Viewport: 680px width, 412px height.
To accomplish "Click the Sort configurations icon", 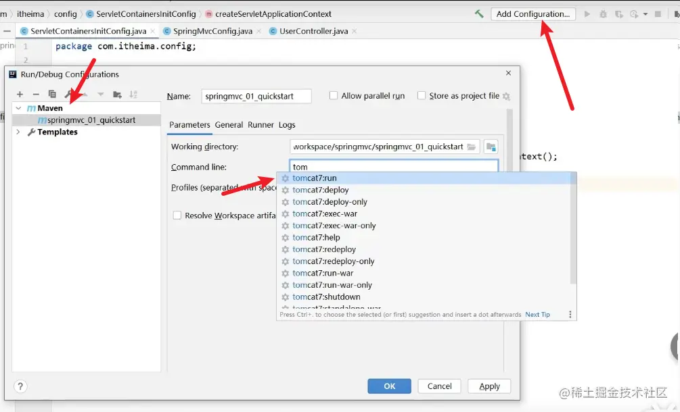I will 133,94.
